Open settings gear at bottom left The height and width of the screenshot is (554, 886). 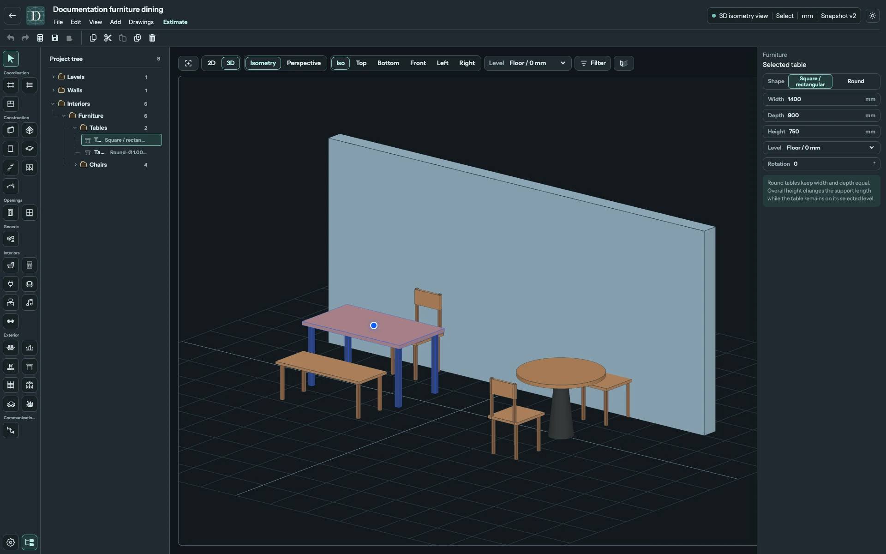(11, 542)
